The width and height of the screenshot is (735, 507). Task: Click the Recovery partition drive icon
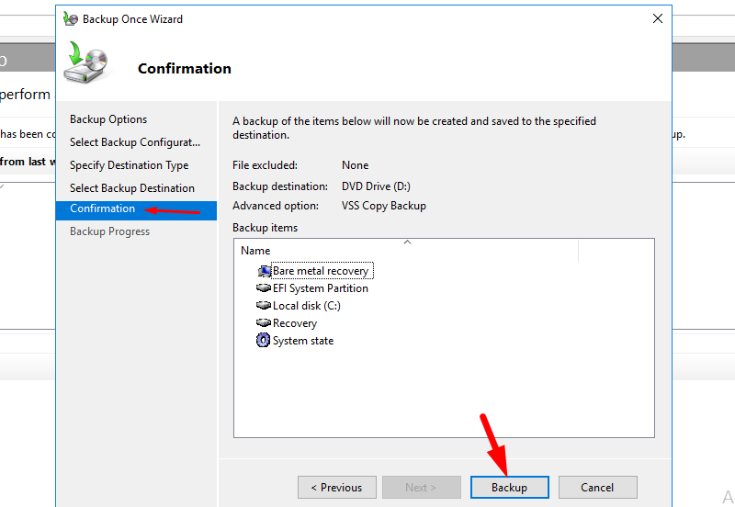265,323
